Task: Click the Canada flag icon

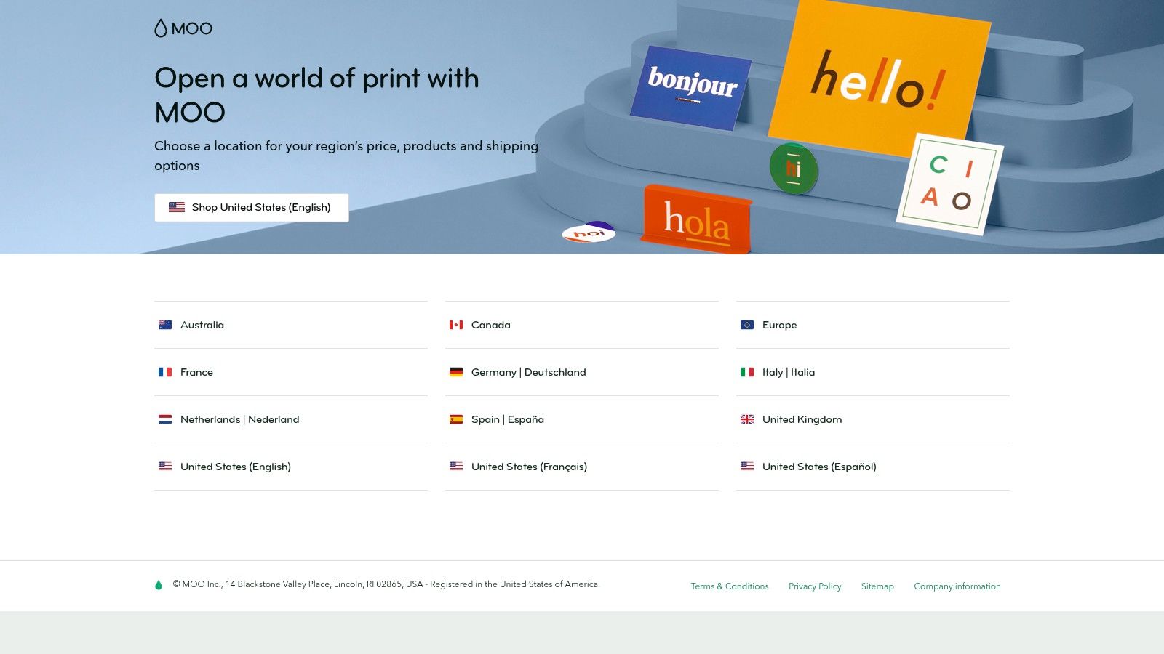Action: 456,325
